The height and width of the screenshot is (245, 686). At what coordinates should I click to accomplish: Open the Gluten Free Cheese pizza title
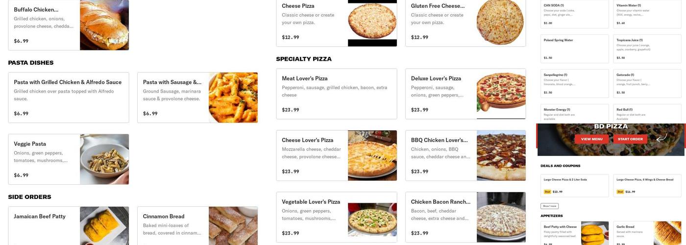438,6
